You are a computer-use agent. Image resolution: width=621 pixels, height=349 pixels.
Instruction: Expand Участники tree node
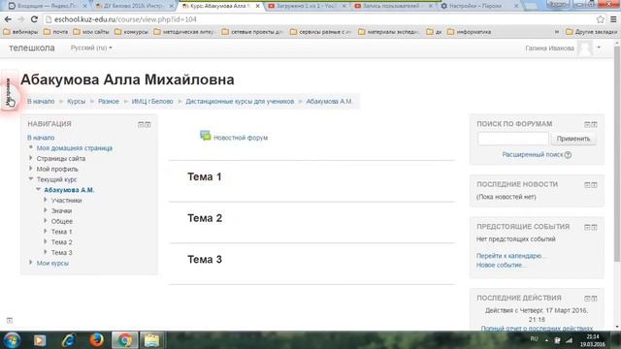click(46, 200)
